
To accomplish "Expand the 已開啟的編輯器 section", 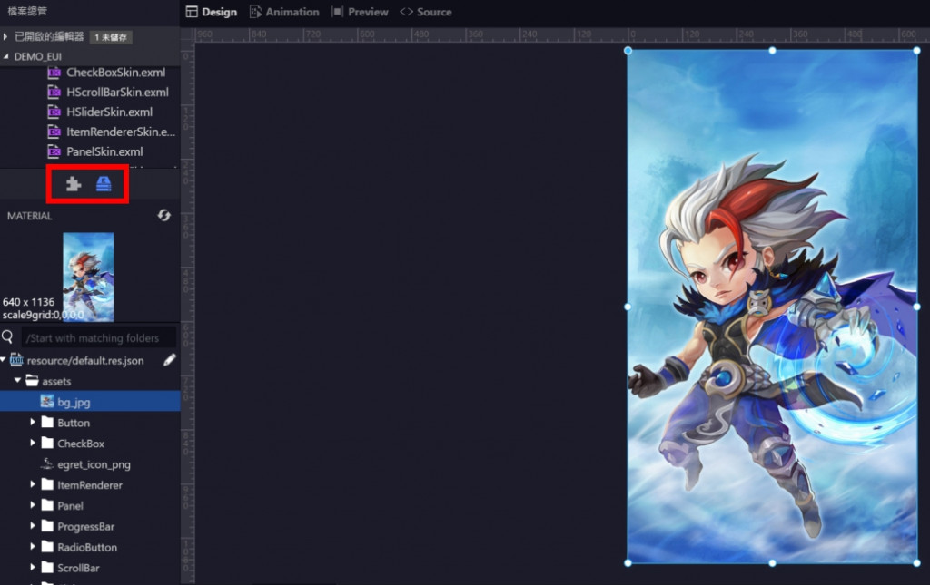I will tap(5, 36).
